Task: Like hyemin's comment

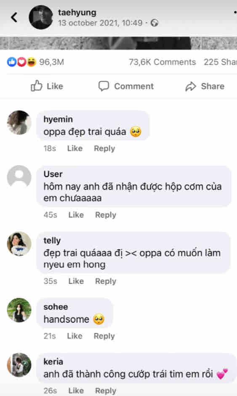Action: point(75,148)
